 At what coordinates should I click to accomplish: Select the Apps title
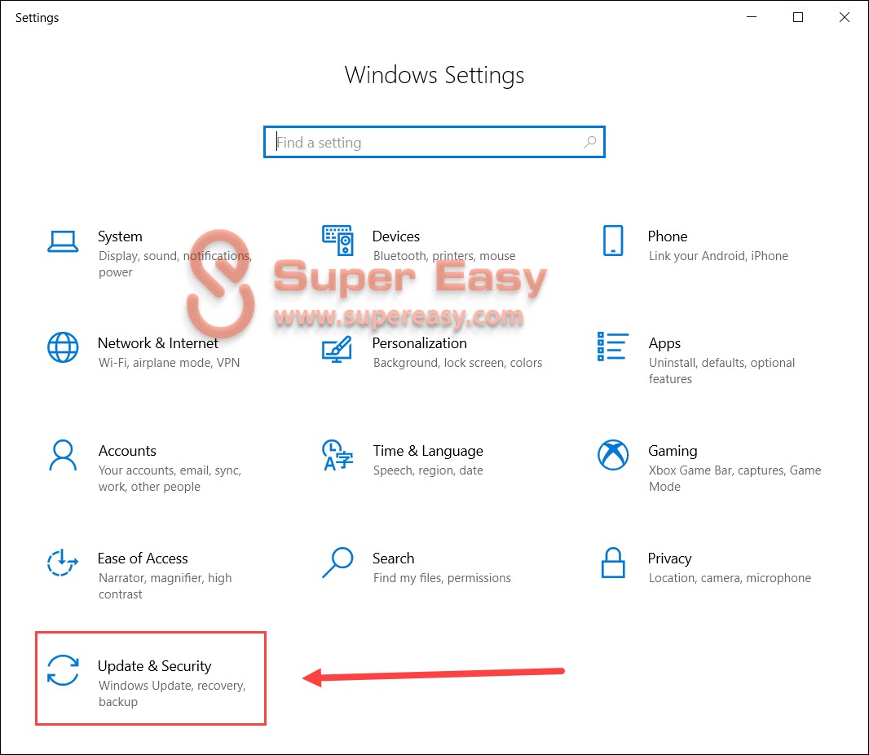pos(664,344)
